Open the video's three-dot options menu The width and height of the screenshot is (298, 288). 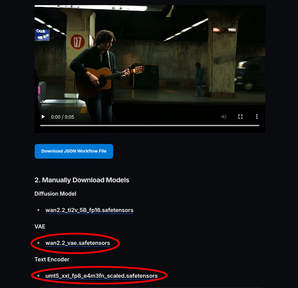(257, 117)
